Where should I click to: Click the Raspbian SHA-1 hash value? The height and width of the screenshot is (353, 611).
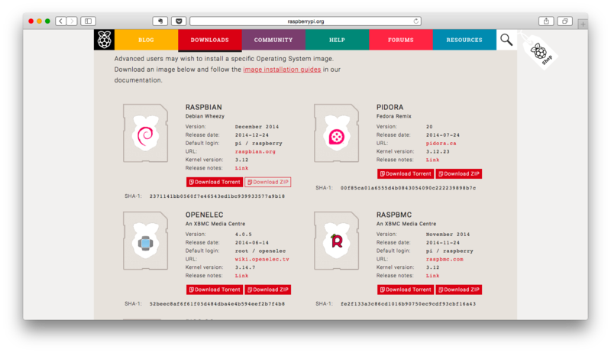[217, 196]
